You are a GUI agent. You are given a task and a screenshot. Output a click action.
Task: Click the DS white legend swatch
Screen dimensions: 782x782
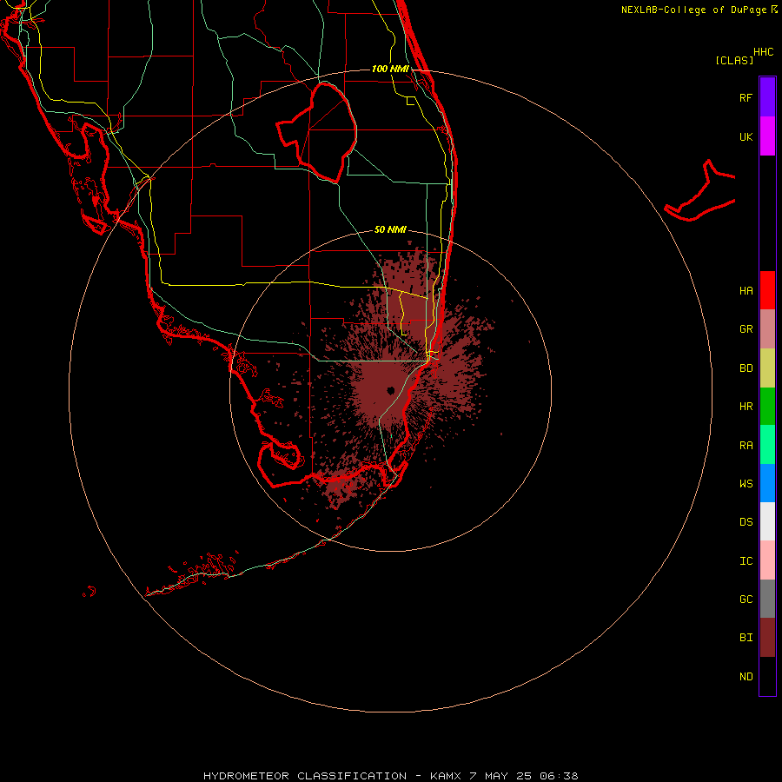(767, 521)
